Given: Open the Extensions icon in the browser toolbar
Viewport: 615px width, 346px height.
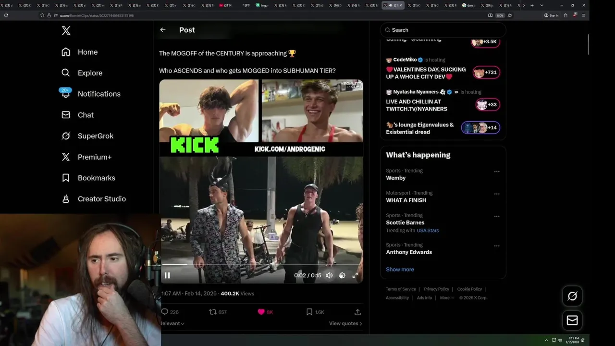Looking at the screenshot, I should pos(566,15).
